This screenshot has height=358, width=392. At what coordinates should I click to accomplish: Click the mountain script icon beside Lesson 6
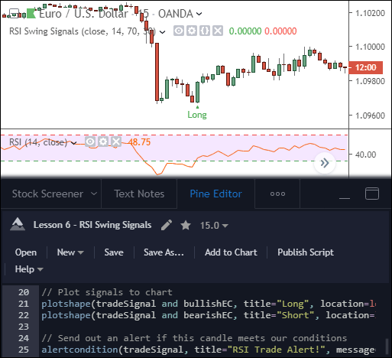18,224
